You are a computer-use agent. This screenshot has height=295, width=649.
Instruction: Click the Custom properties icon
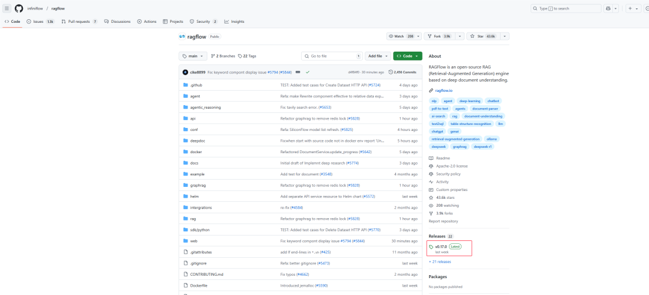pyautogui.click(x=431, y=189)
